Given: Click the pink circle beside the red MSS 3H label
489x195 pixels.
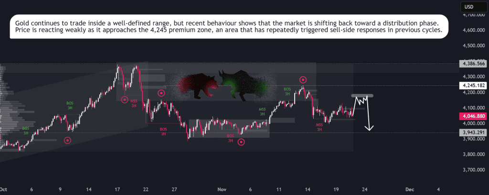Looking at the screenshot, I should tap(125, 100).
